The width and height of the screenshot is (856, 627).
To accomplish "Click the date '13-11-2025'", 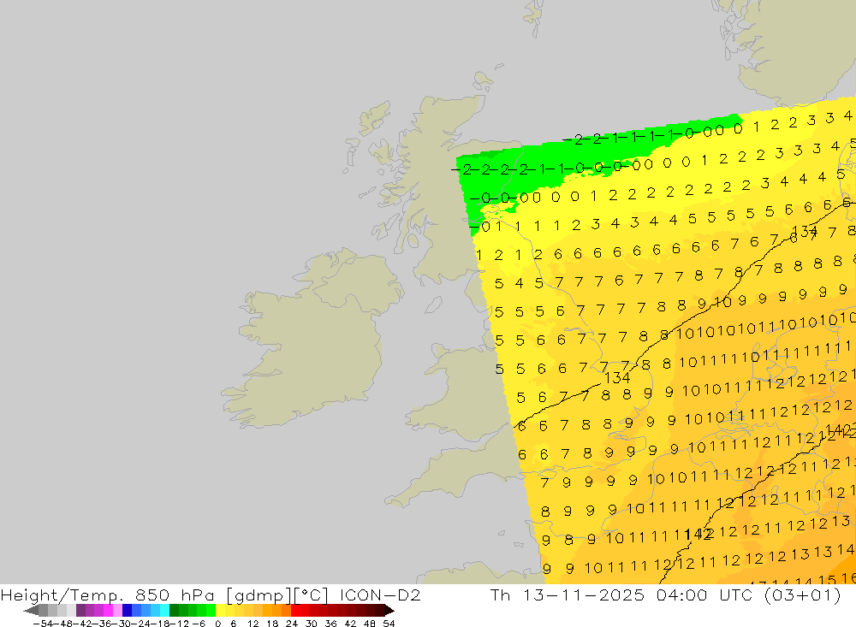I will pyautogui.click(x=584, y=594).
